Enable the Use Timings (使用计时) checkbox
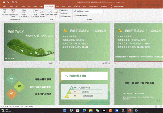The width and height of the screenshot is (163, 113). pyautogui.click(x=60, y=14)
